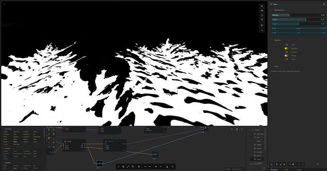Viewport: 327px width, 171px height.
Task: Open the third tab beside Build
Action: click(x=299, y=170)
